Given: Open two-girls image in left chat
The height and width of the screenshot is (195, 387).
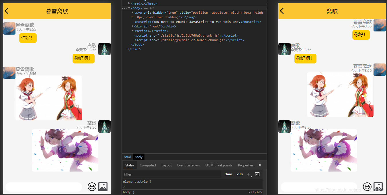Looking at the screenshot, I should click(x=48, y=98).
